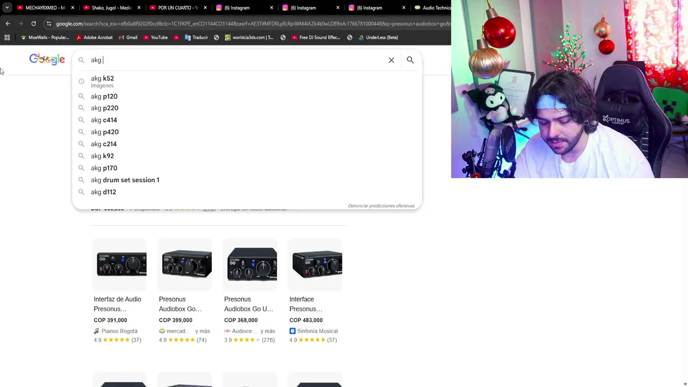Screen dimensions: 688x387
Task: Select suggestion akg c414
Action: click(247, 120)
